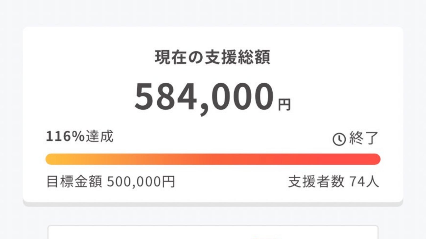The height and width of the screenshot is (239, 426).
Task: Click the gray shadow edge below the funding card
Action: 213,204
